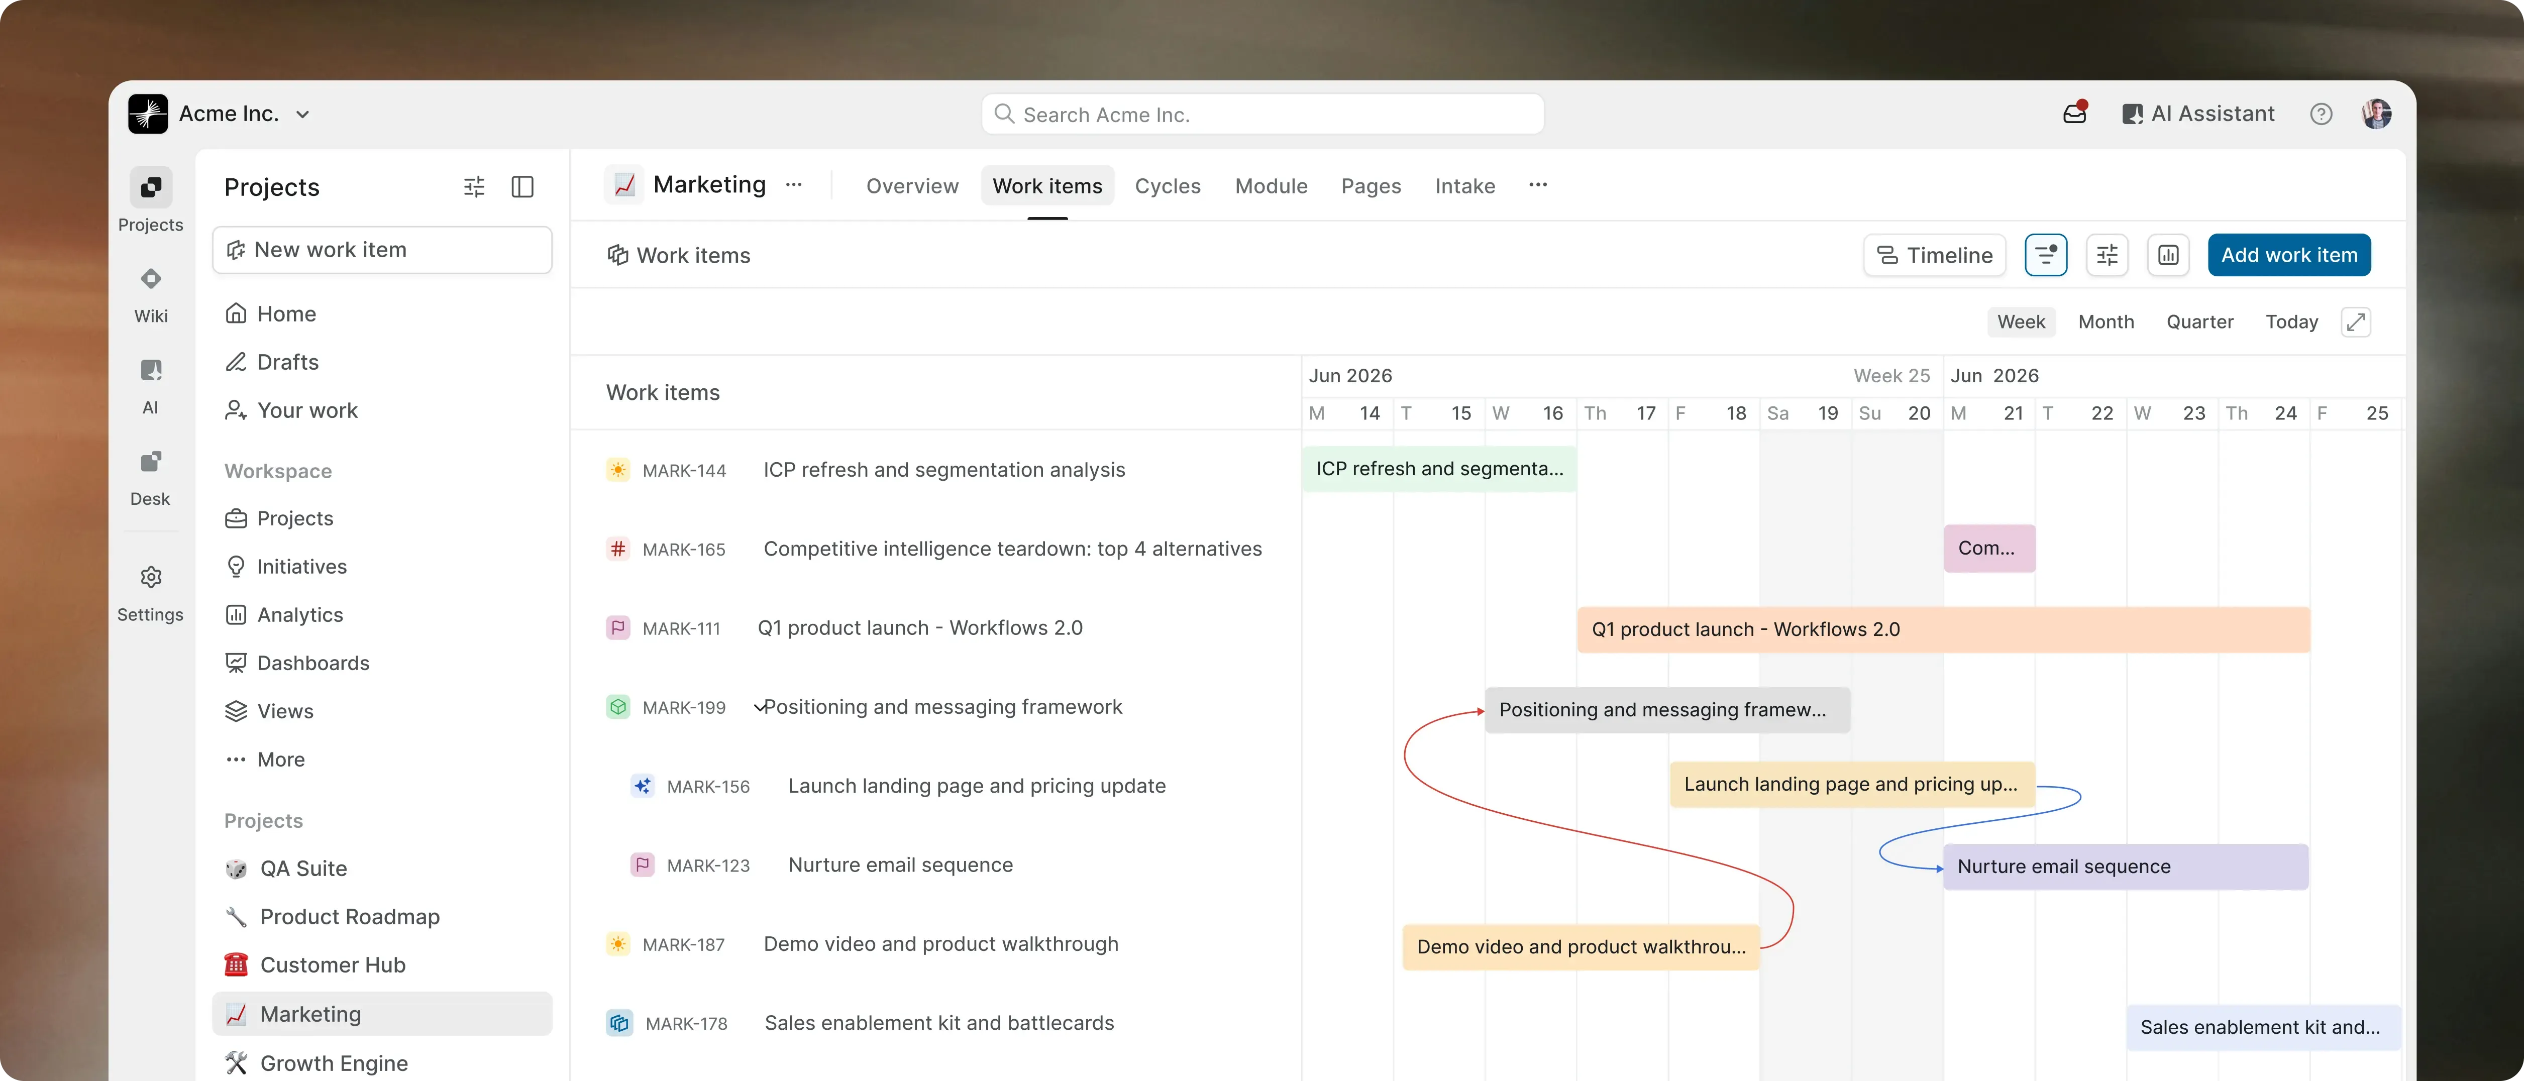Open the inbox notifications icon

2074,114
